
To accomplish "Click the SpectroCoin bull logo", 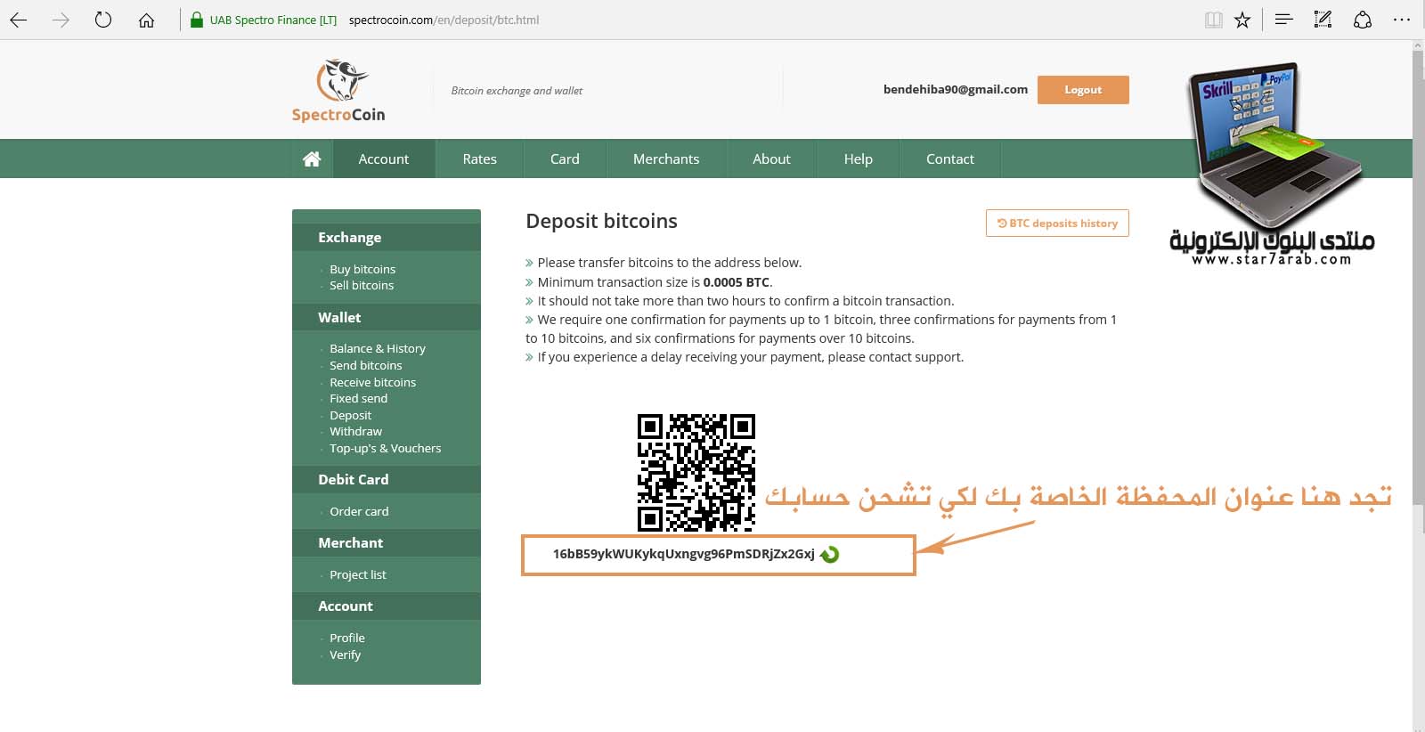I will [338, 91].
